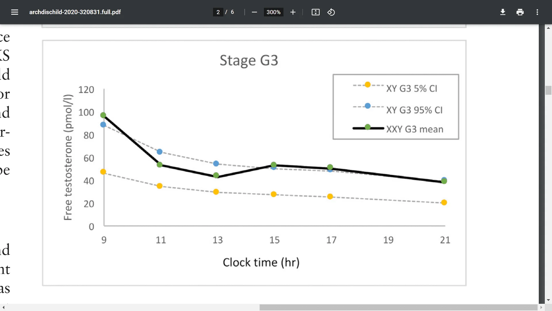Click the scroll right arrow
The image size is (552, 311).
tap(541, 308)
